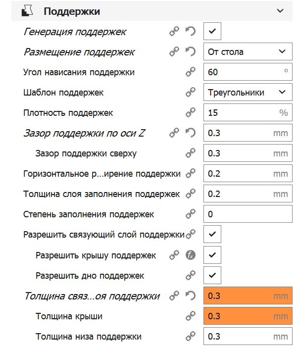Click link icon next to Плотность поддержек

(191, 113)
